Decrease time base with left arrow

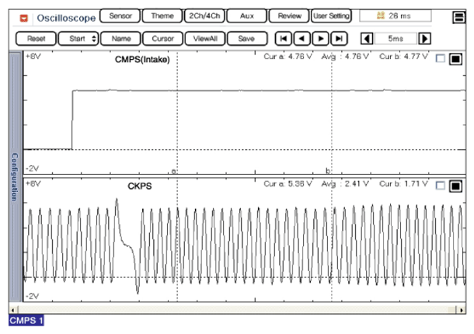click(x=366, y=38)
